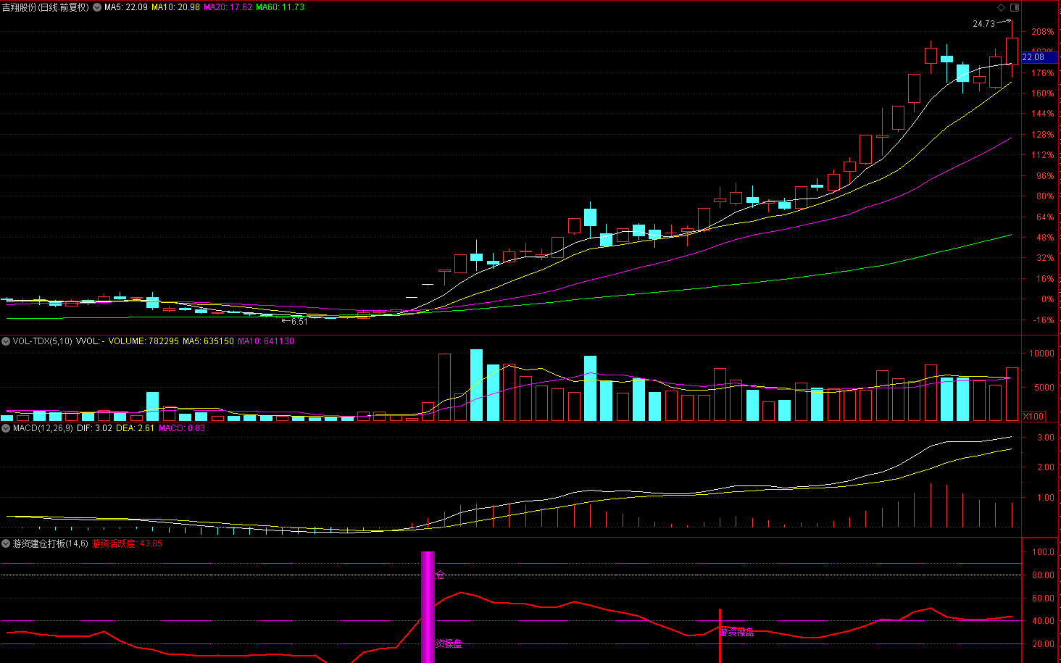Click the MA20: 17.62 label
Image resolution: width=1061 pixels, height=663 pixels.
click(x=228, y=7)
